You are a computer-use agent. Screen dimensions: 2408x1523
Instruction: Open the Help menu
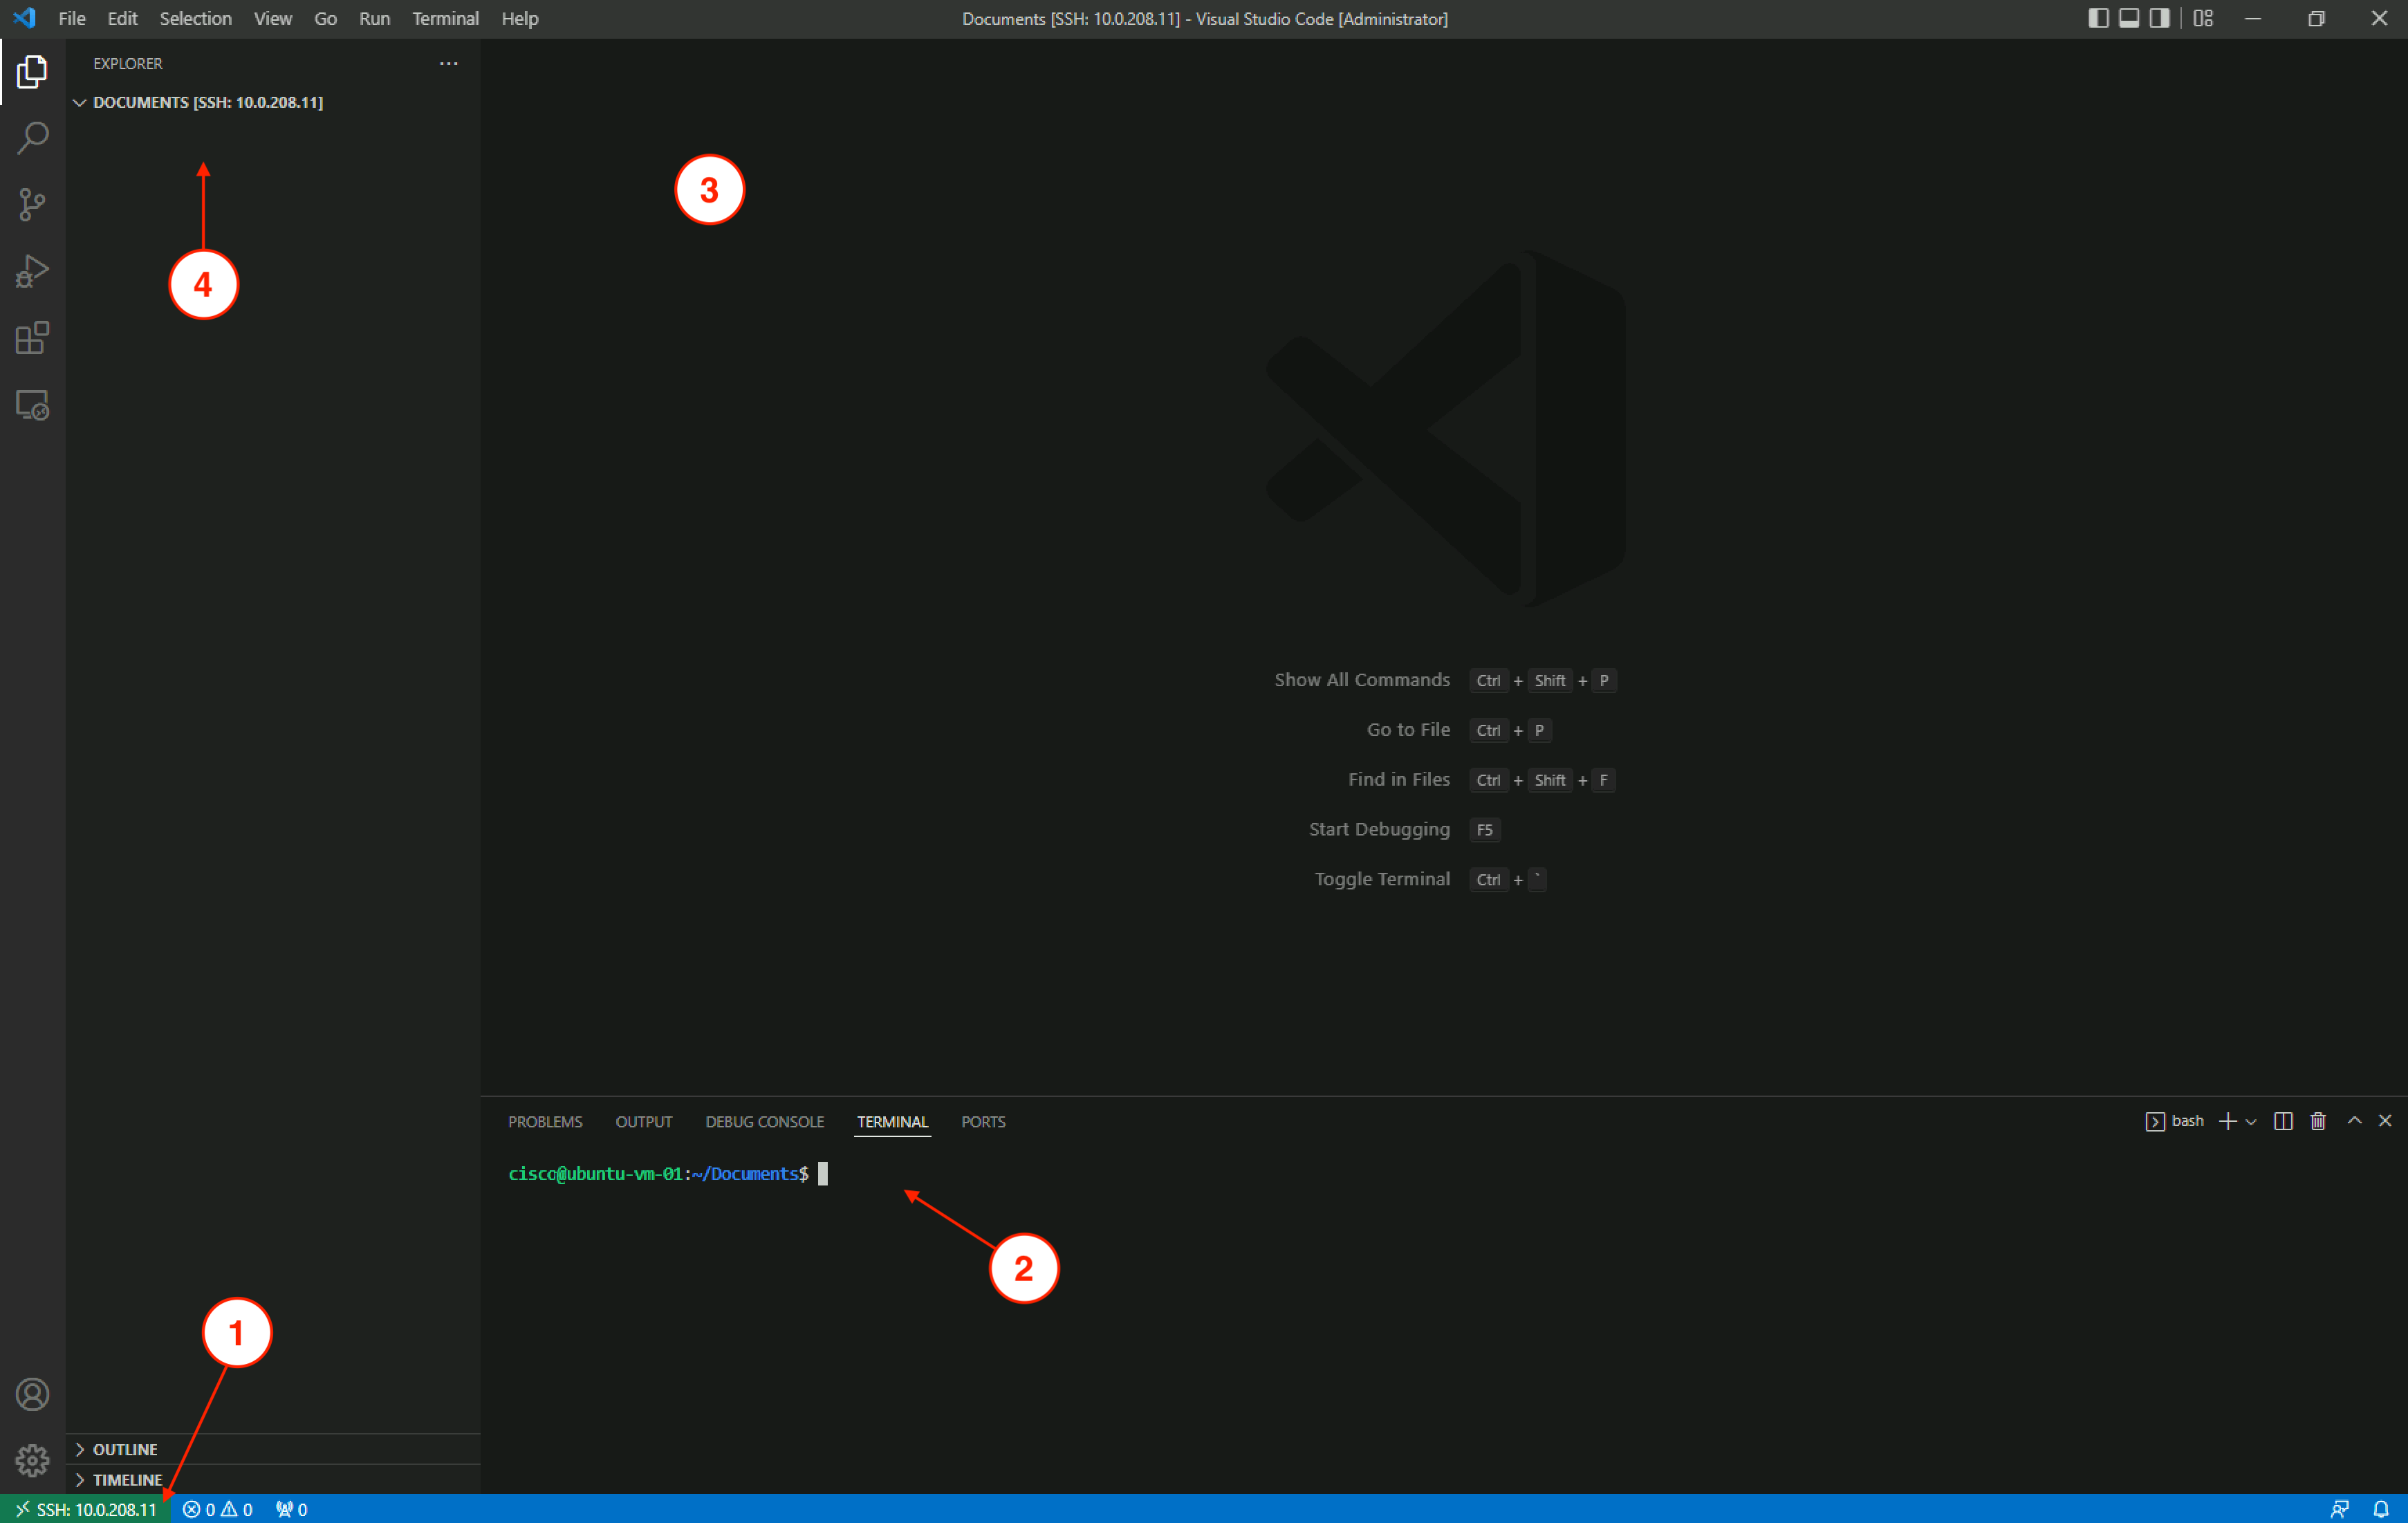[x=519, y=18]
